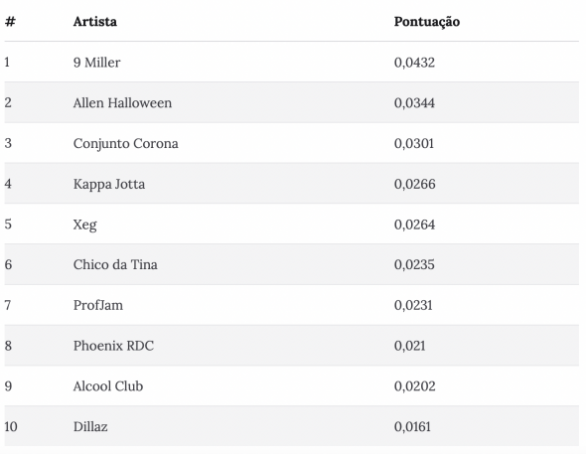Click the score 0,0432
586x454 pixels.
point(414,63)
